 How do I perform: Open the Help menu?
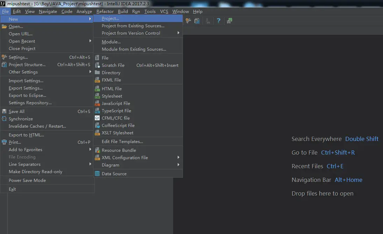[198, 12]
